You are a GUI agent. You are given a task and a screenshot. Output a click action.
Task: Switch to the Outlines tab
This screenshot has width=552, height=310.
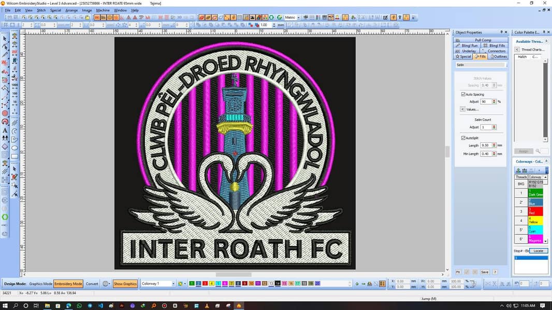[x=498, y=56]
